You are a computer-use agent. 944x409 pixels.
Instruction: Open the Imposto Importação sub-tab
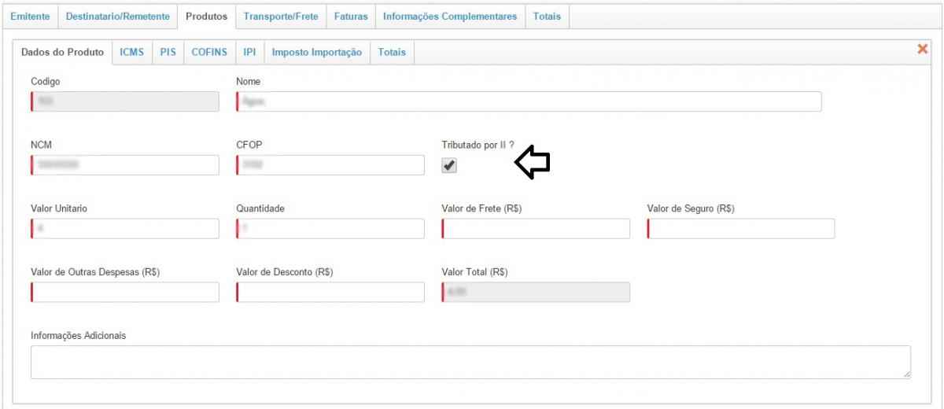(317, 52)
